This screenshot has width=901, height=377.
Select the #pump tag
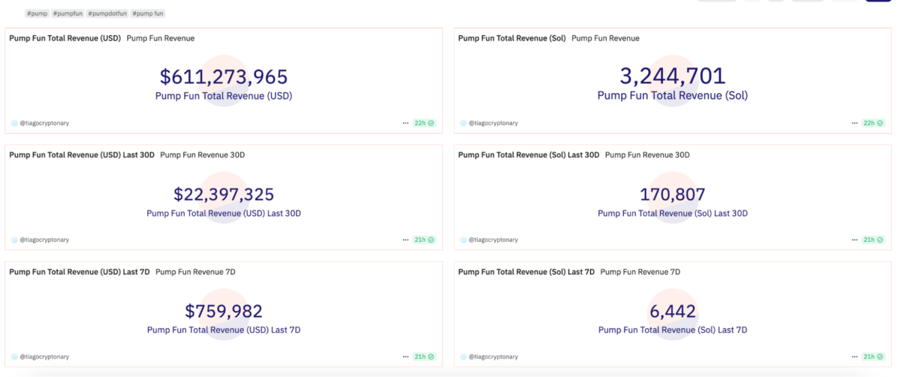click(x=37, y=14)
